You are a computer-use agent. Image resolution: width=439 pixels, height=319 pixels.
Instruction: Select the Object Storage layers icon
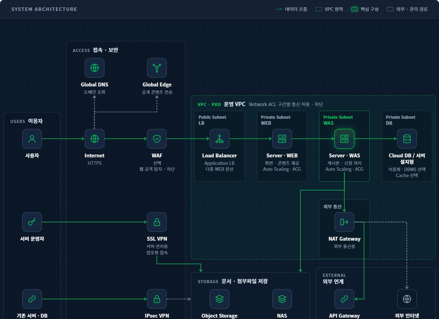click(220, 299)
